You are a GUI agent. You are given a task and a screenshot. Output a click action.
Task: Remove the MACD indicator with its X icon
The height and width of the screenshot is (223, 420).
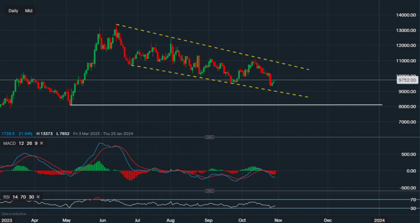(41, 144)
